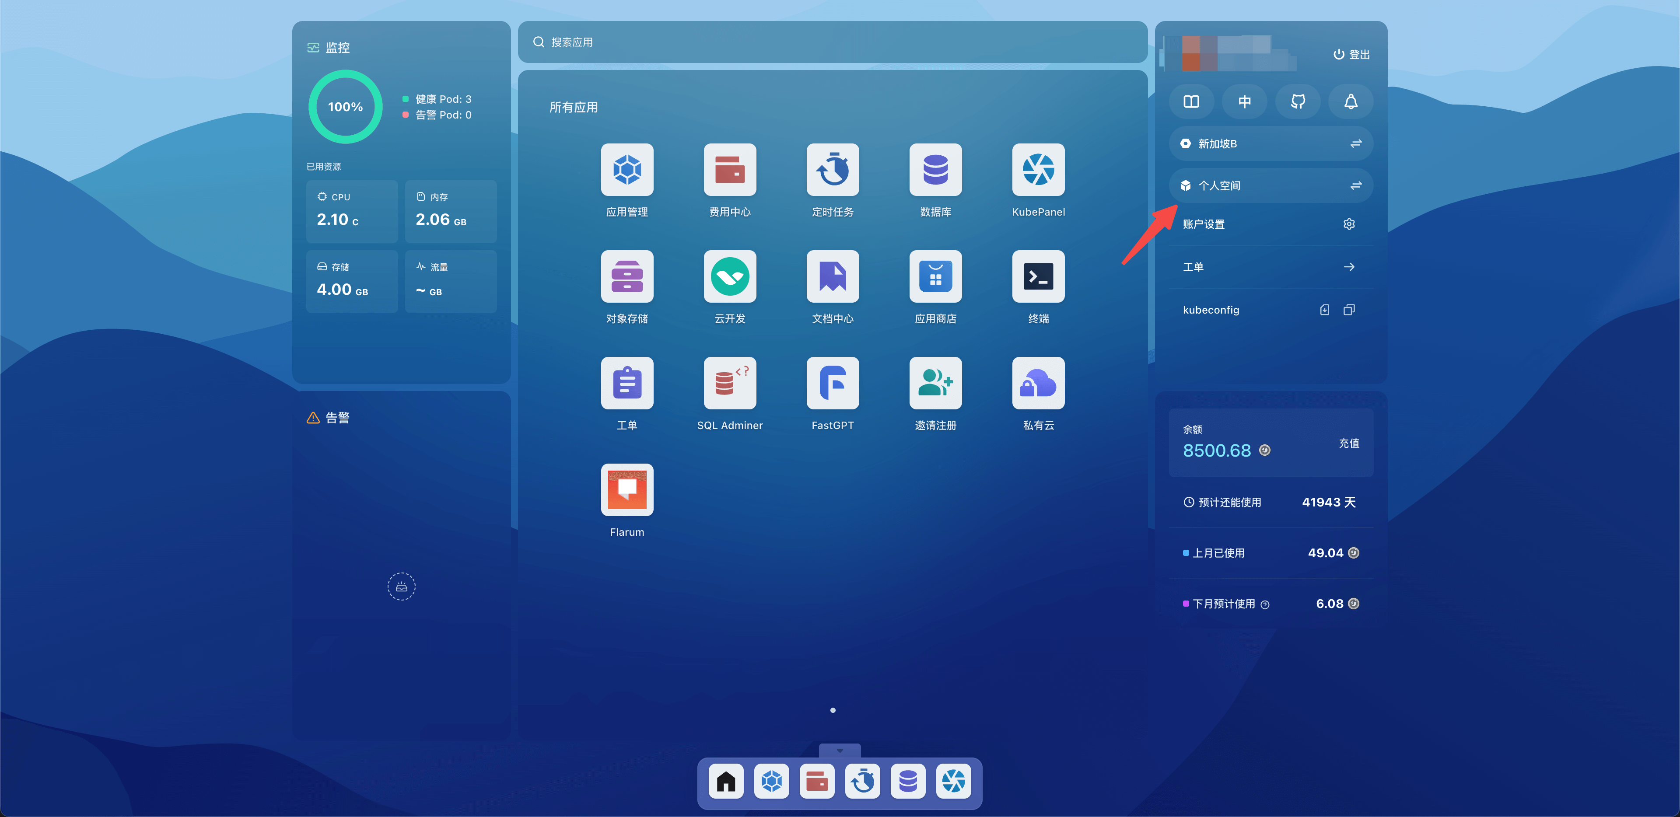Launch KubePanel from the app grid
Viewport: 1680px width, 817px height.
pyautogui.click(x=1038, y=170)
